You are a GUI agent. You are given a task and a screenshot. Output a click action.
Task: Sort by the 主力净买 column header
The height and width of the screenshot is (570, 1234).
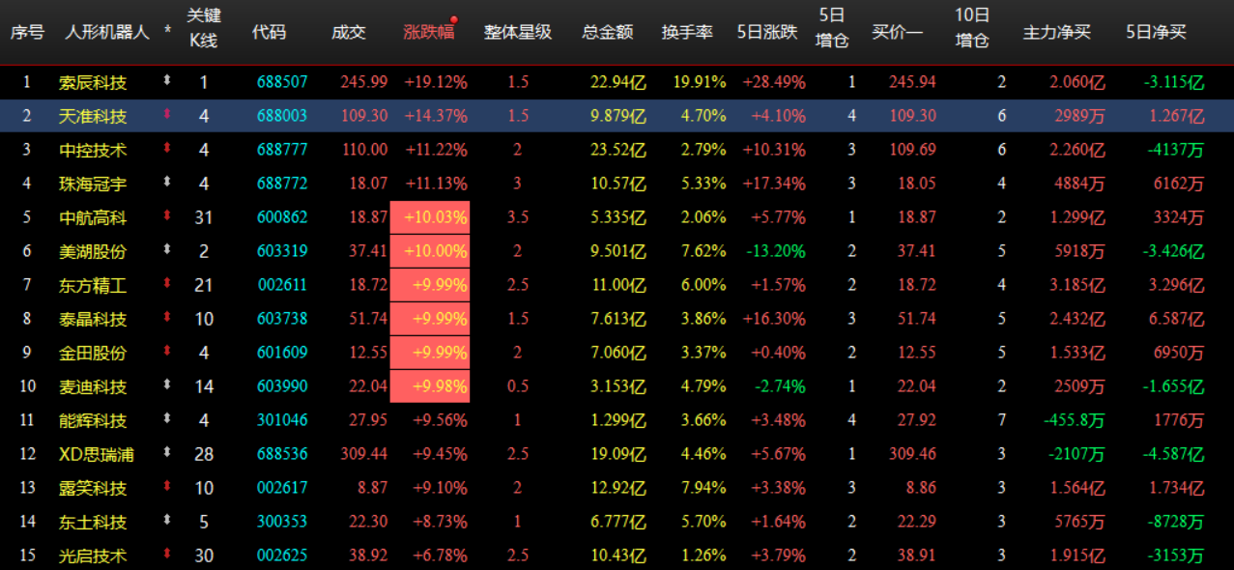point(1057,32)
